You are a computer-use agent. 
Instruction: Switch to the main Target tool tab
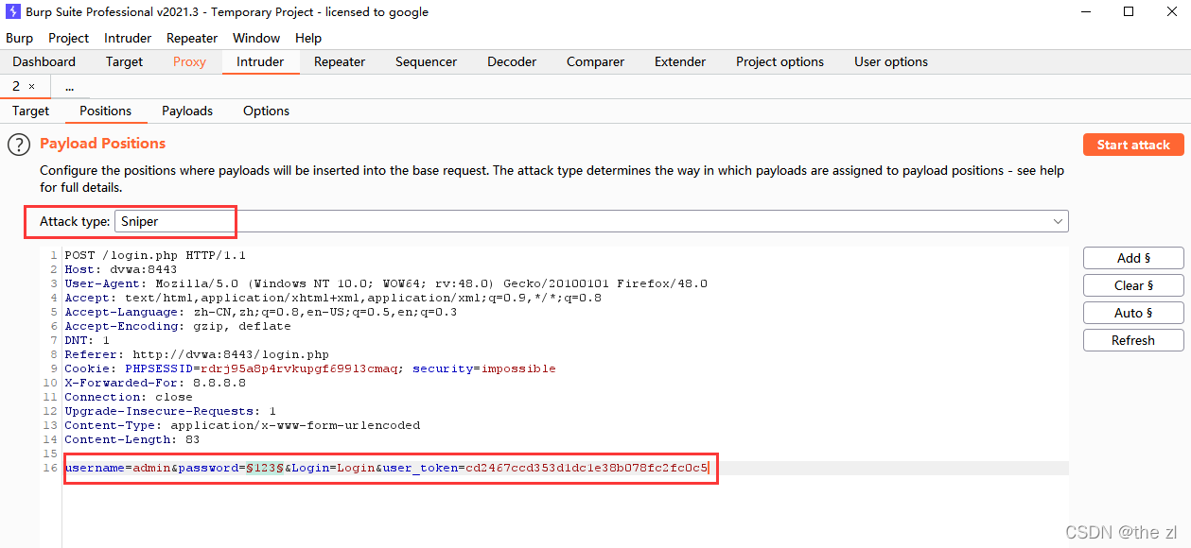click(124, 61)
